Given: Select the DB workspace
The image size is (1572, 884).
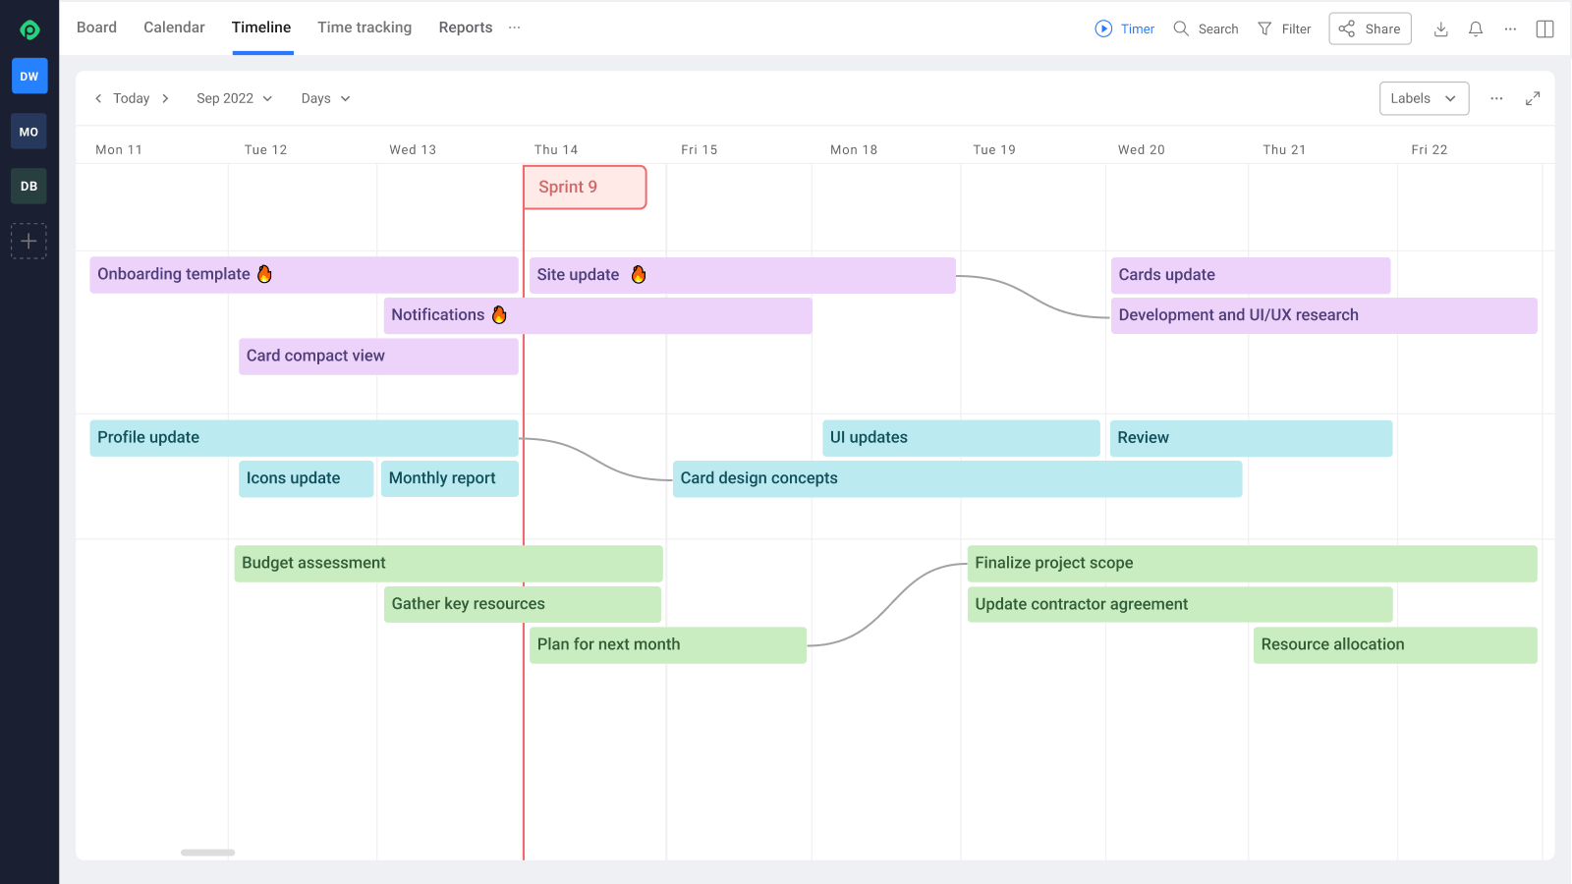Looking at the screenshot, I should pos(28,186).
